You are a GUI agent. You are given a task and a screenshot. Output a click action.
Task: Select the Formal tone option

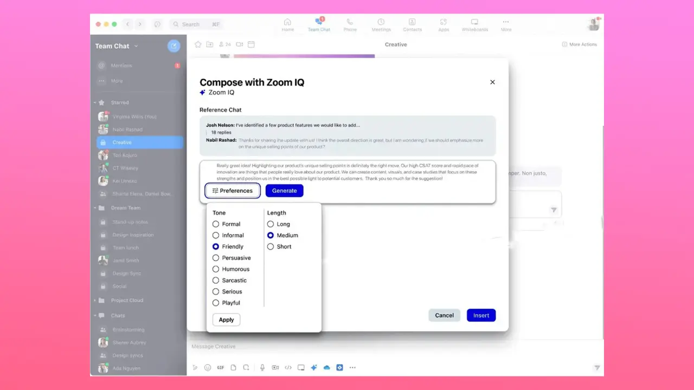[216, 224]
